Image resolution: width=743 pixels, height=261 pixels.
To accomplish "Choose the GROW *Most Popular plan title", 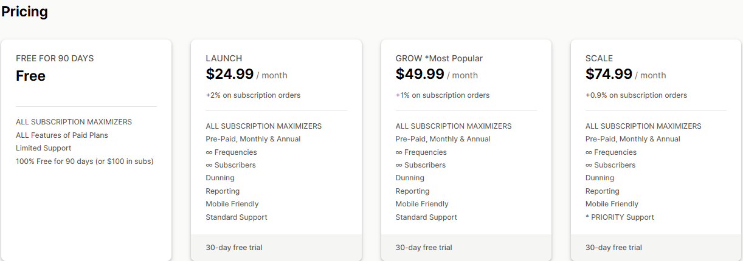I will (x=439, y=58).
